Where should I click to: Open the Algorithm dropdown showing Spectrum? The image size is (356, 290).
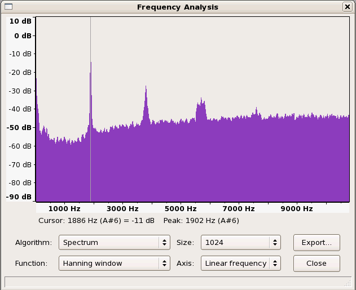click(116, 243)
